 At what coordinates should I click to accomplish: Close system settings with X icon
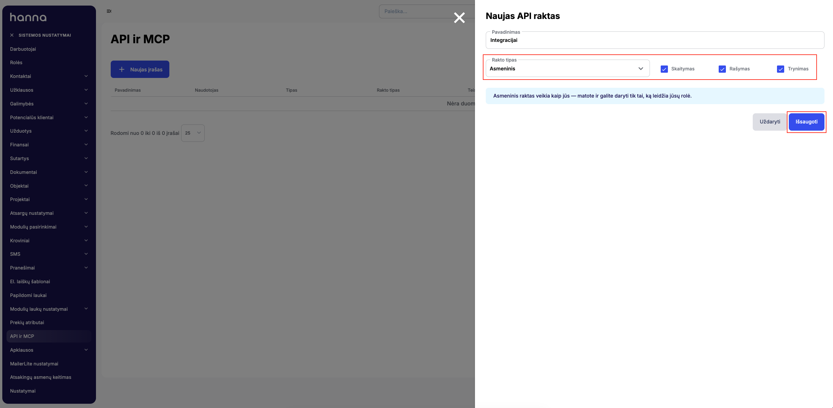point(12,35)
